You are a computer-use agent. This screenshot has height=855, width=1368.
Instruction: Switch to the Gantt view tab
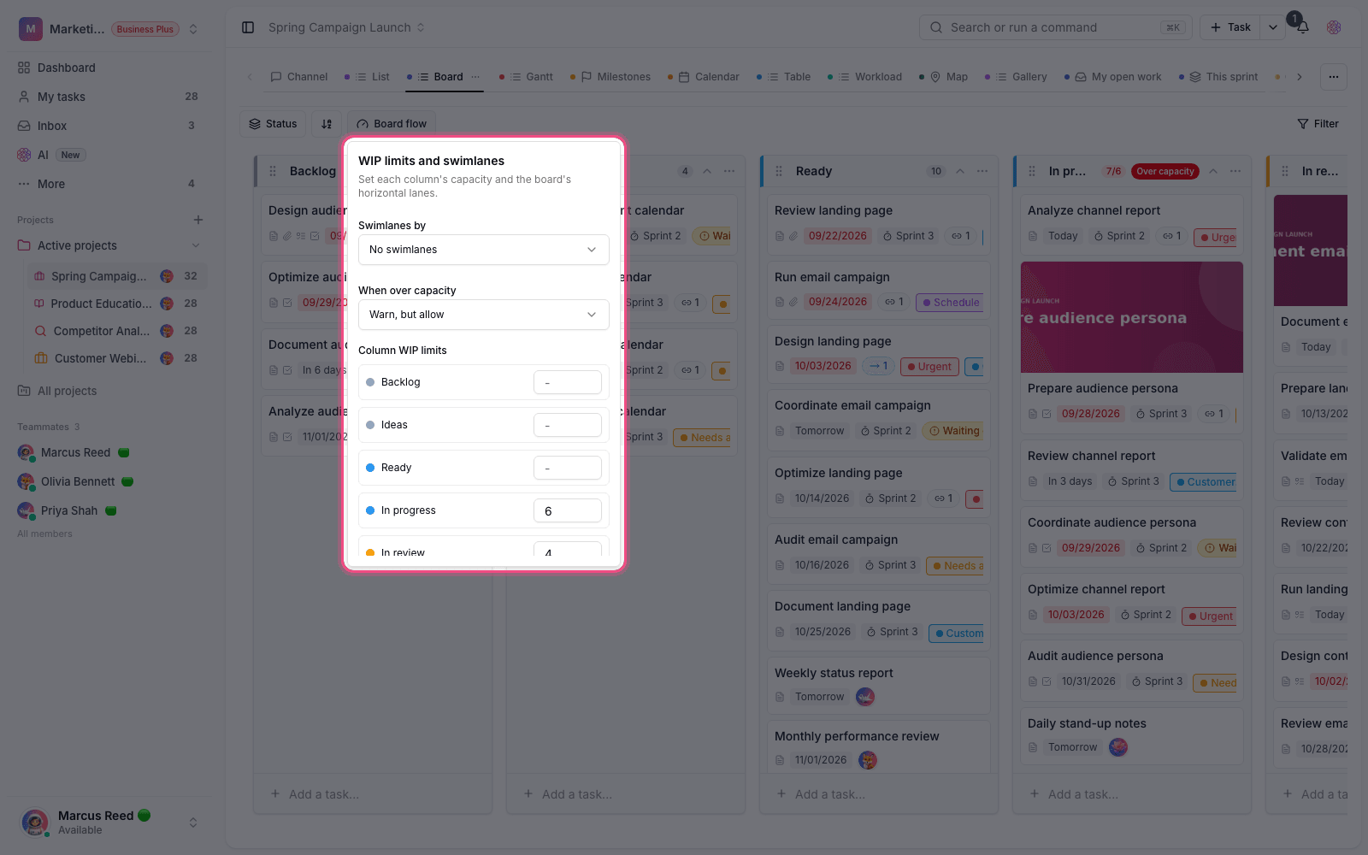(526, 77)
